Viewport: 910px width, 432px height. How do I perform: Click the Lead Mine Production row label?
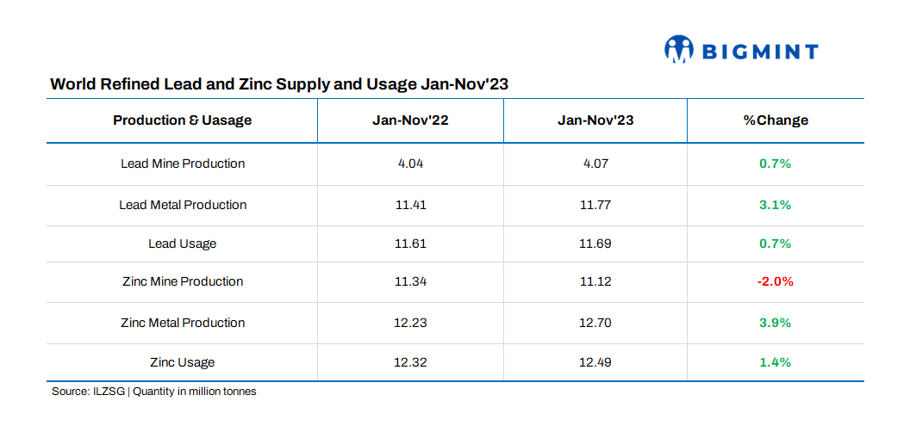[x=182, y=164]
